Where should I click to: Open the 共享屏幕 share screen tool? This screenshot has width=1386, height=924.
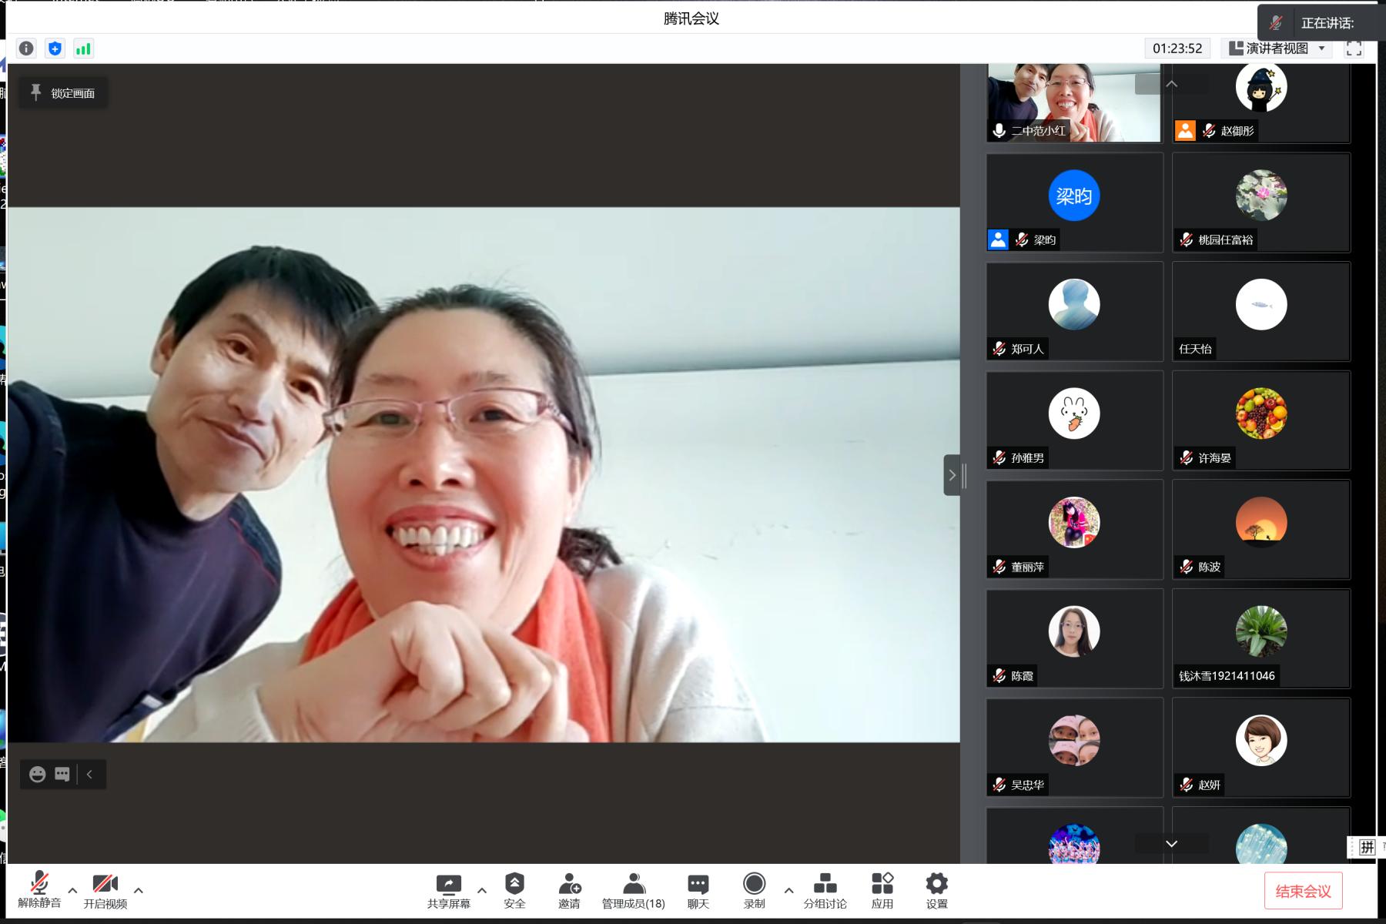pyautogui.click(x=448, y=890)
